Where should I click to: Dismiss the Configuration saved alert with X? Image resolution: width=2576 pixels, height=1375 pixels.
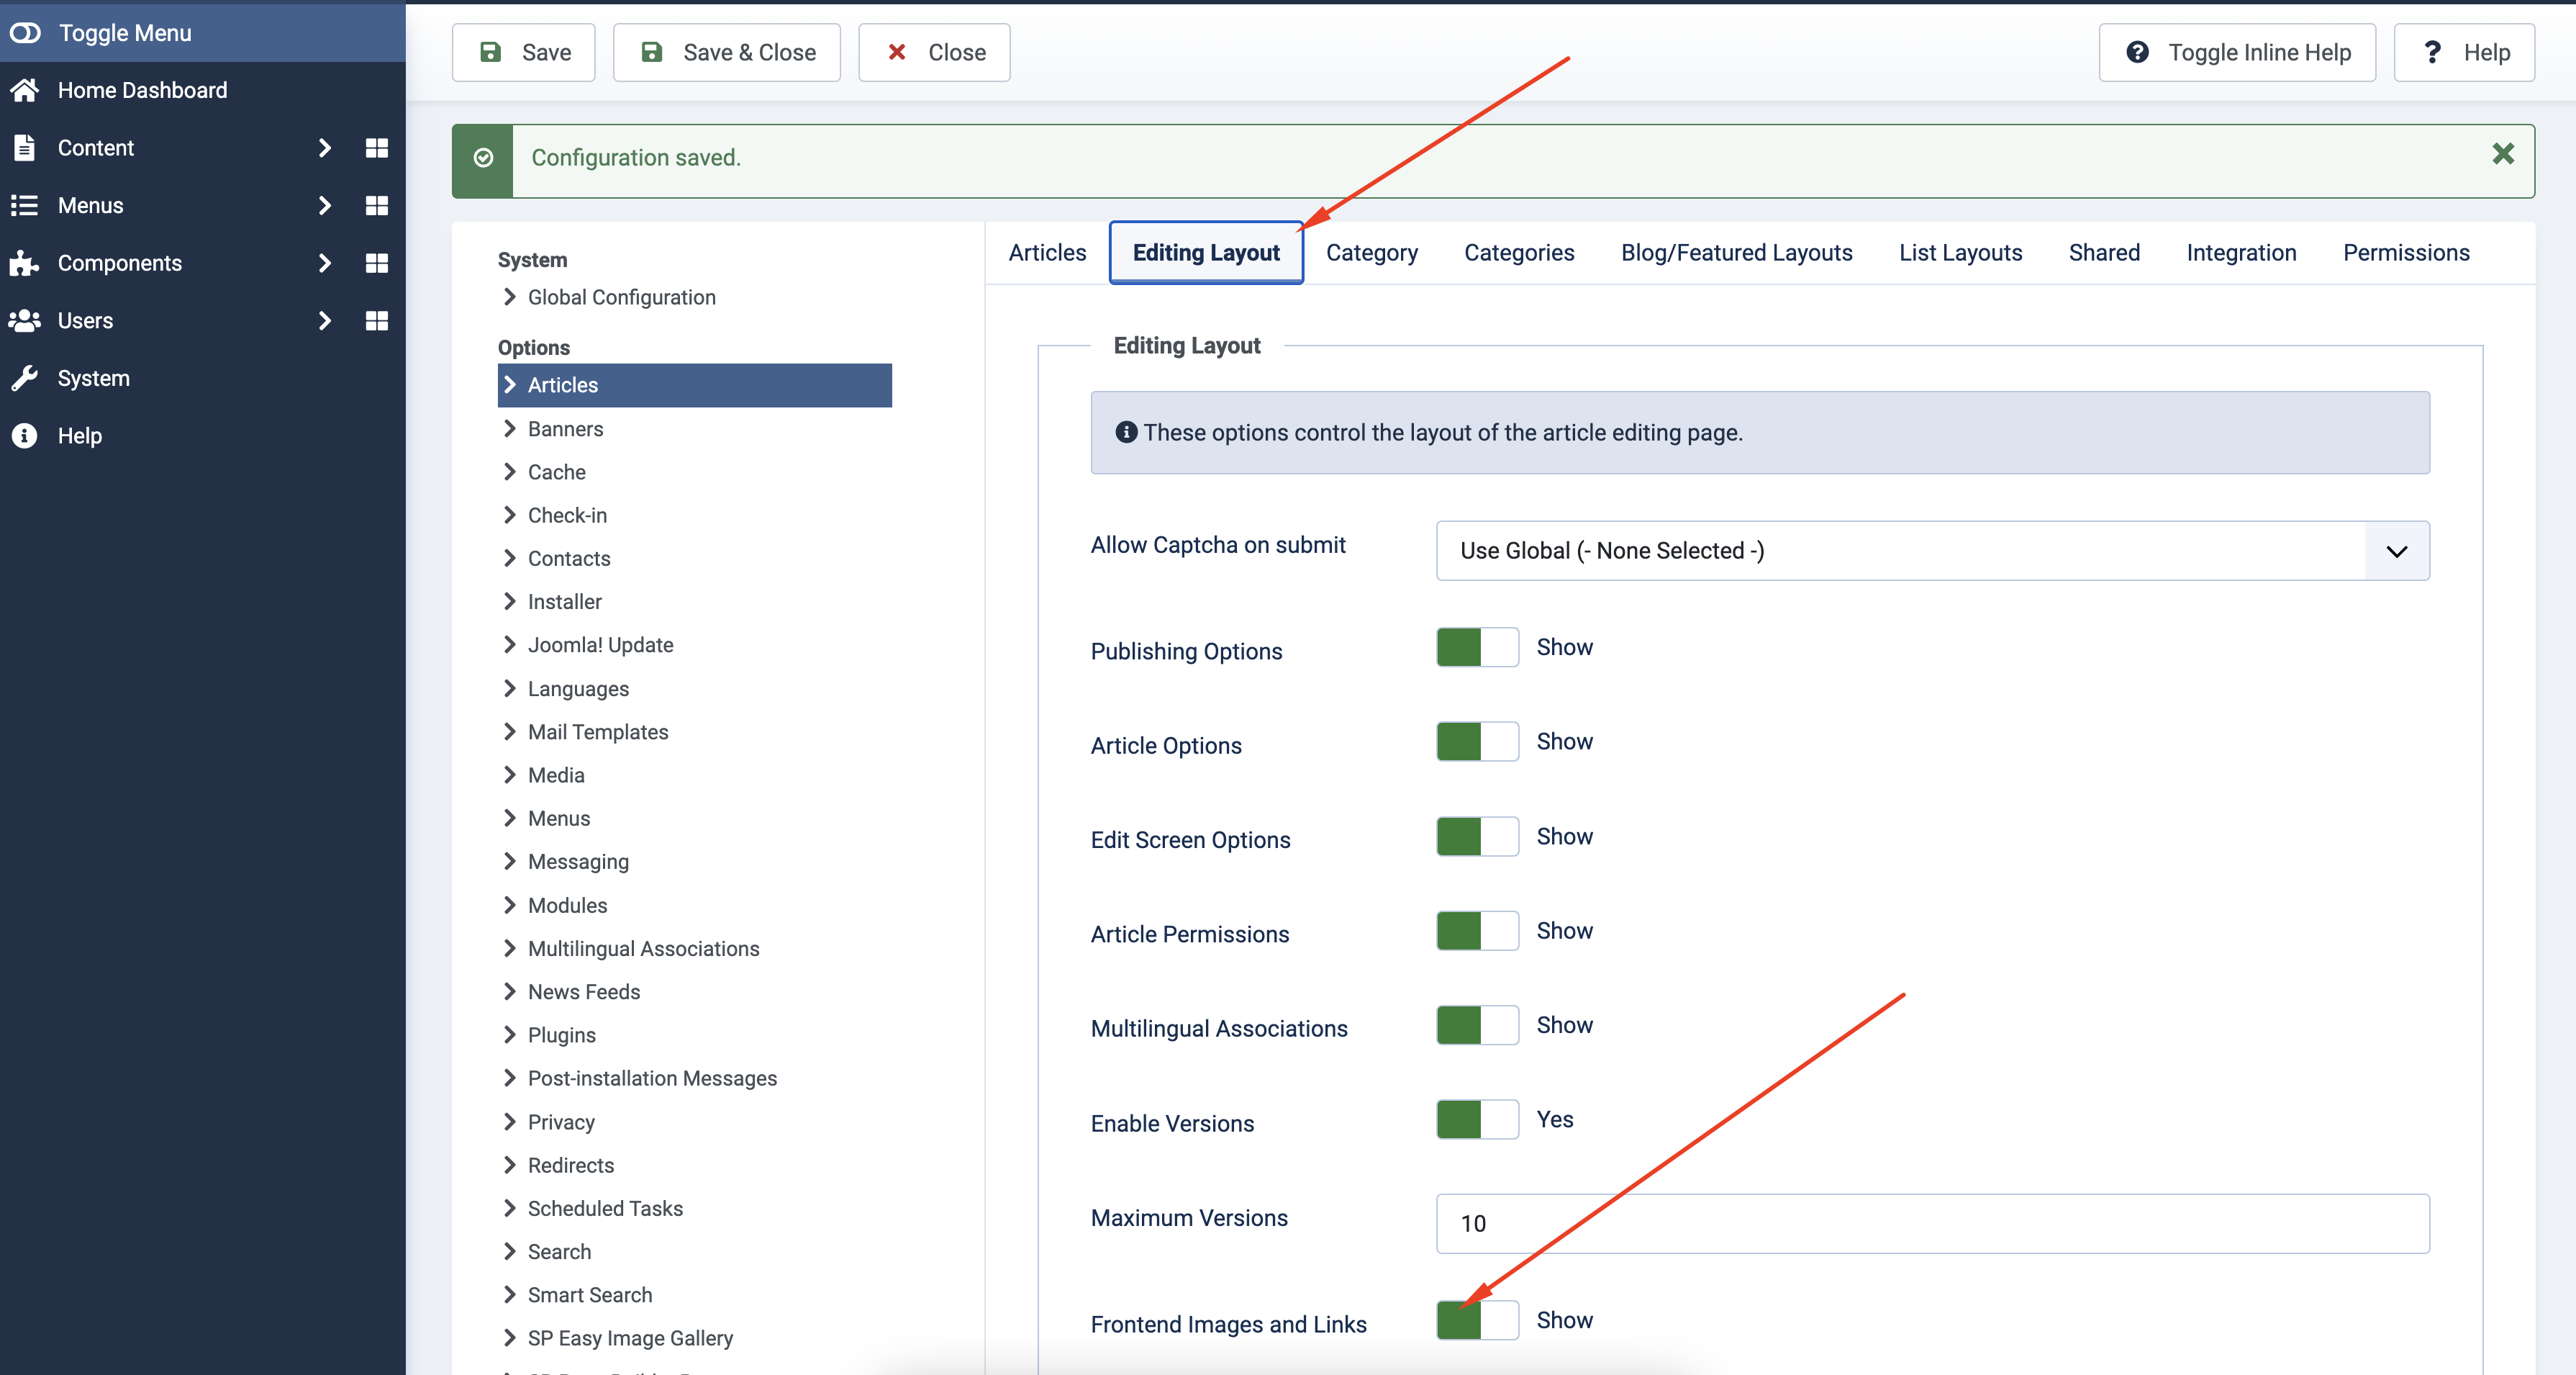pos(2503,154)
